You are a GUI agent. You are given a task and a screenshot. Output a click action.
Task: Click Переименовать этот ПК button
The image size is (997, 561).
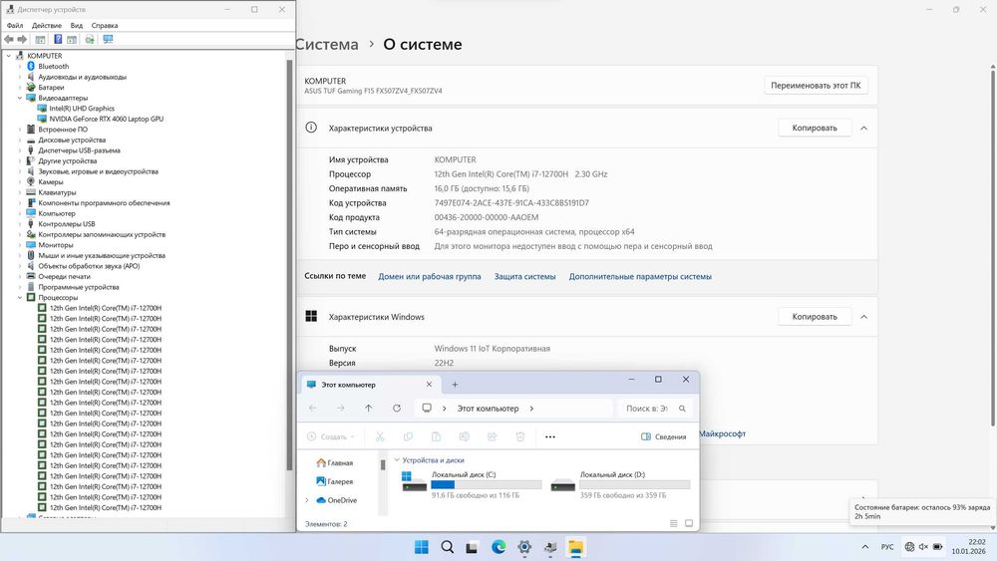pos(816,85)
